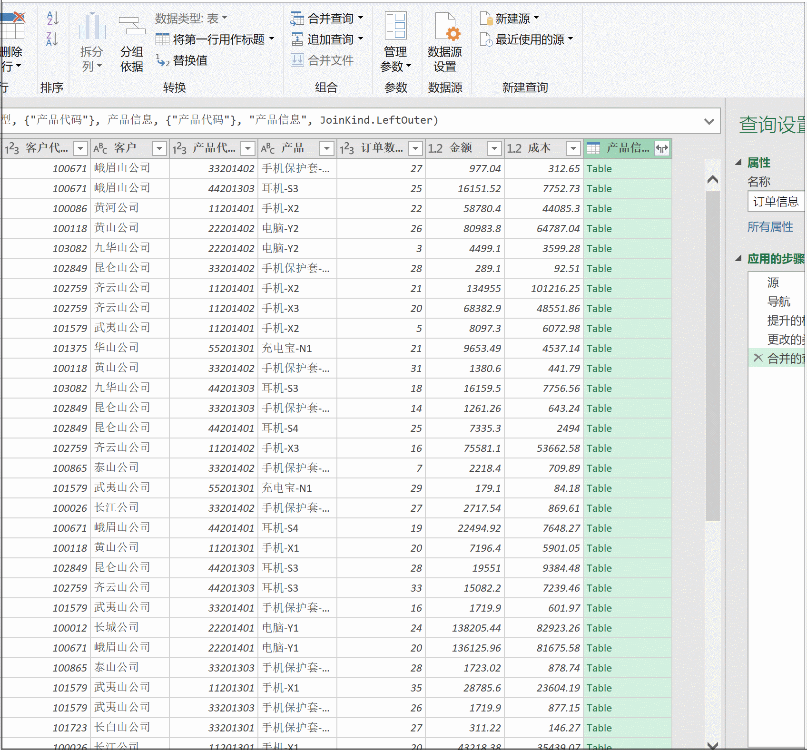Collapse the 属性 properties section

[x=738, y=163]
